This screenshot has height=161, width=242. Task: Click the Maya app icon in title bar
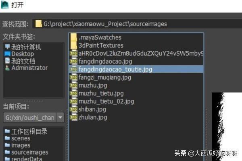coord(5,4)
